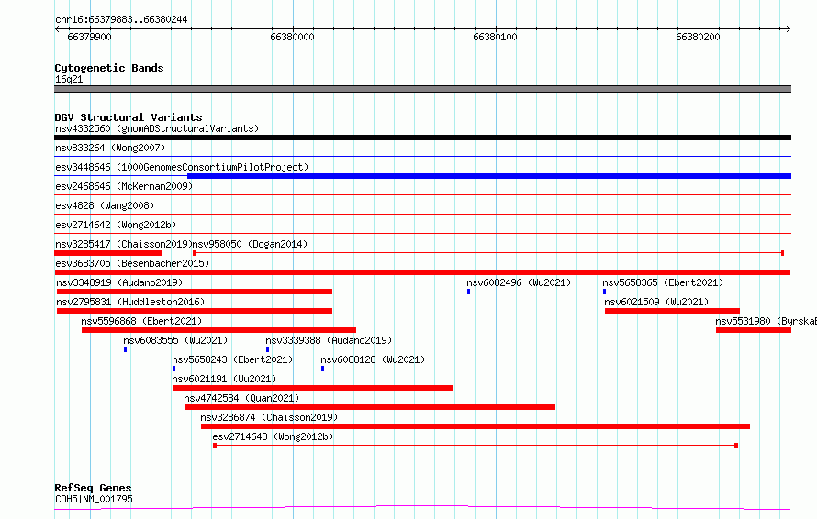Viewport: 817px width, 519px height.
Task: Open esv2468646 (McKernan2009) entry
Action: (x=124, y=186)
